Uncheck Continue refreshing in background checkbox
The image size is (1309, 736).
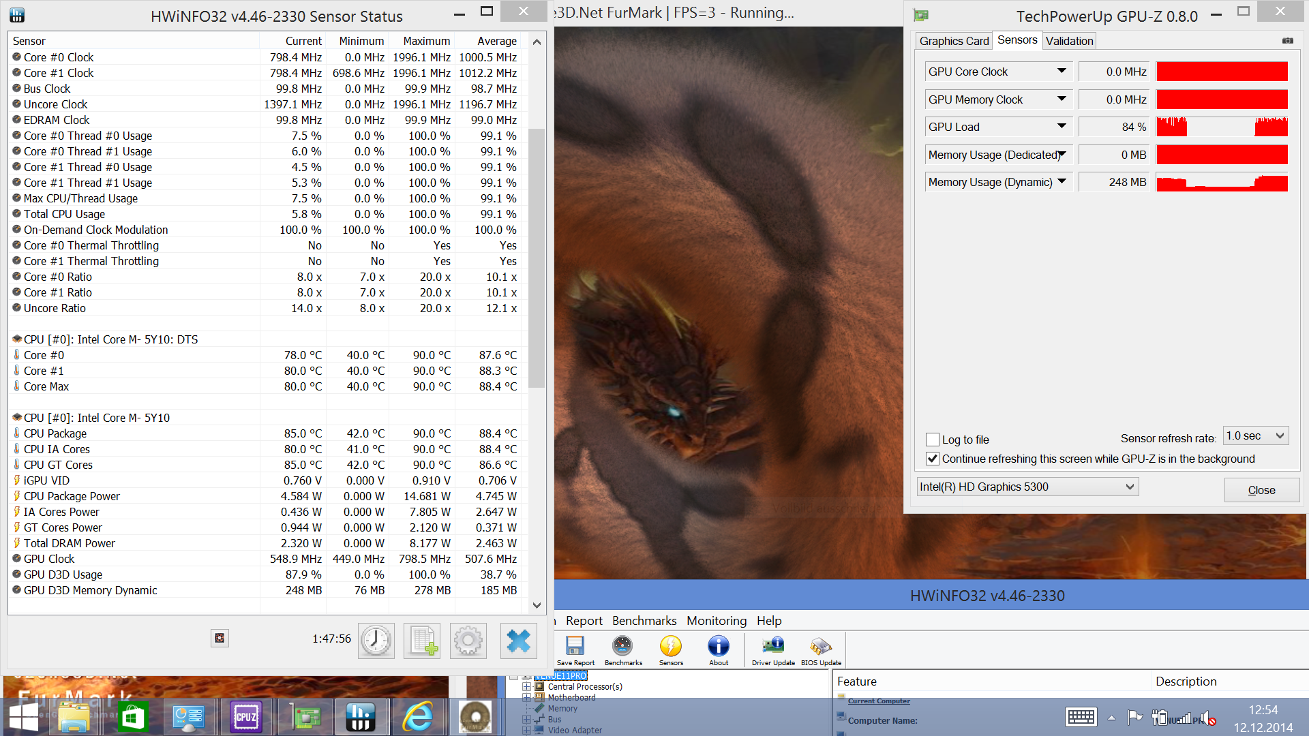[x=933, y=459]
